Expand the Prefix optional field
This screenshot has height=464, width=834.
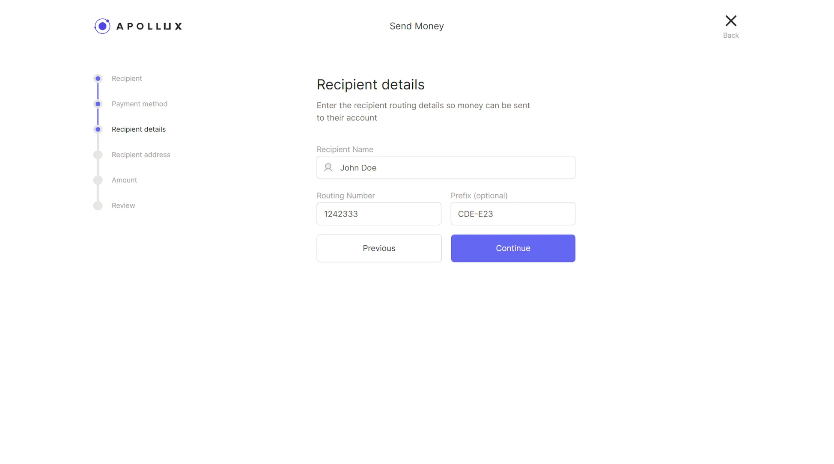coord(512,214)
